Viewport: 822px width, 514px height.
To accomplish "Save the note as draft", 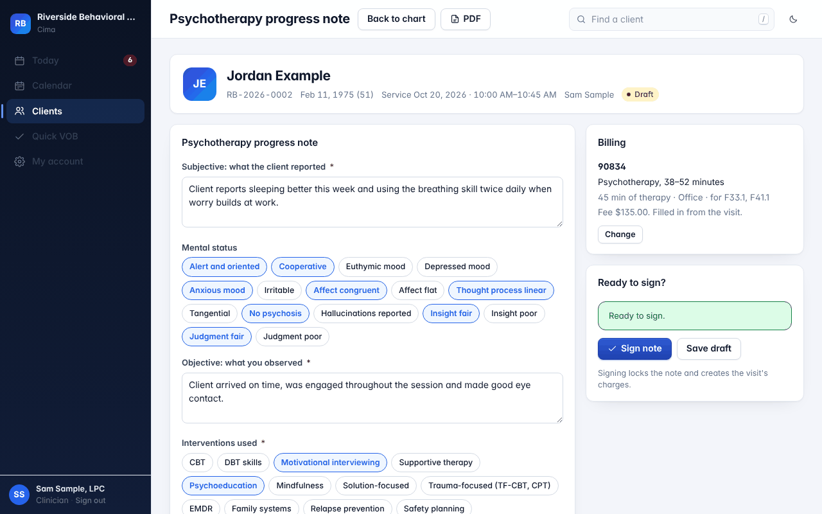I will pos(708,349).
